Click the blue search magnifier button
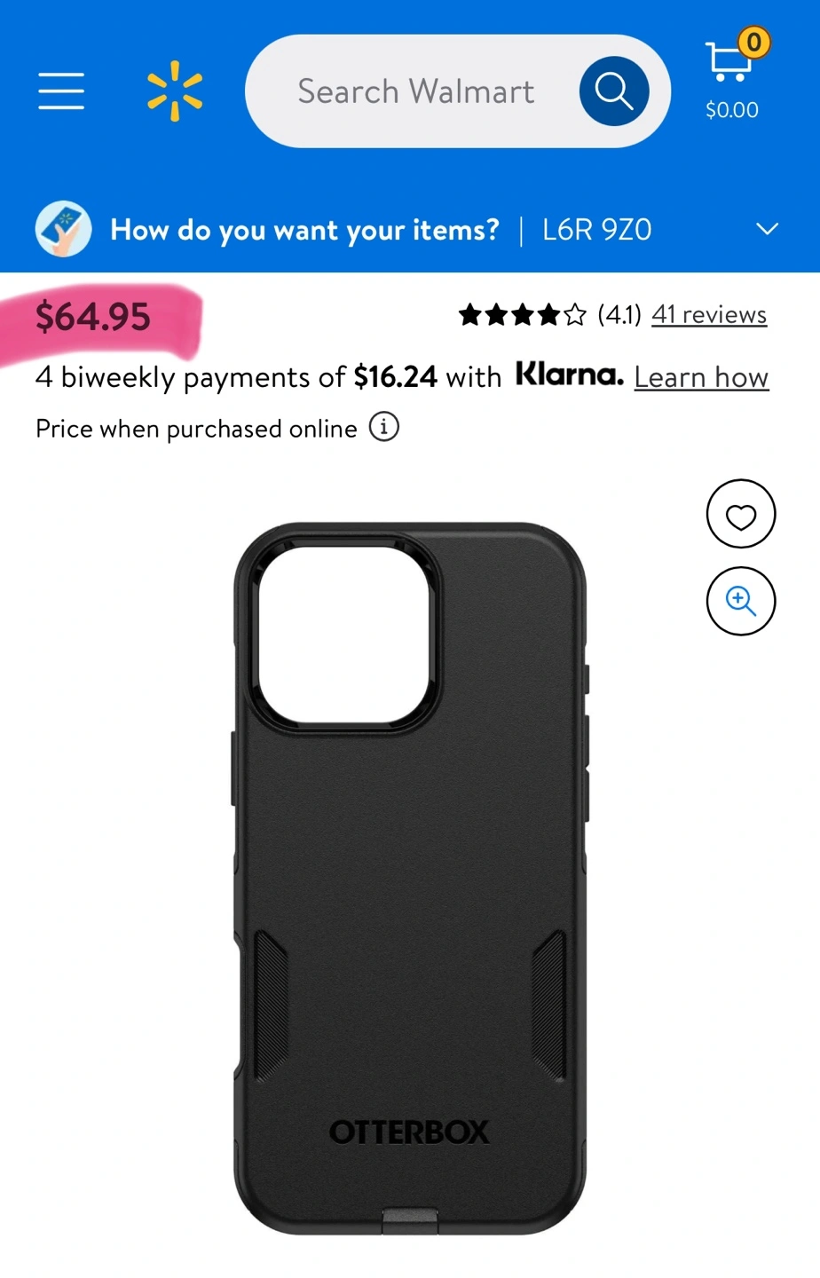Viewport: 820px width, 1278px height. coord(613,91)
